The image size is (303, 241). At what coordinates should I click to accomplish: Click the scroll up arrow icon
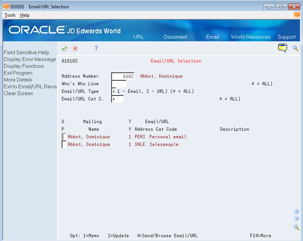(297, 211)
